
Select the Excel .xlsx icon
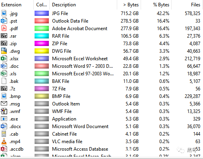(4, 59)
